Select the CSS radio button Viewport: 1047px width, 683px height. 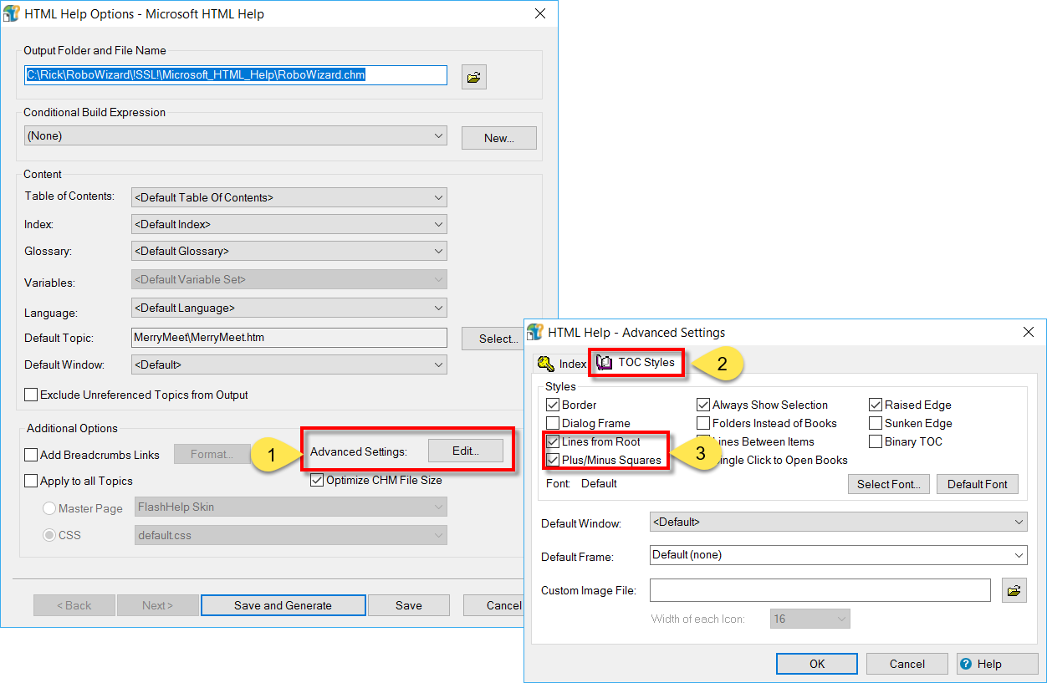pyautogui.click(x=49, y=535)
